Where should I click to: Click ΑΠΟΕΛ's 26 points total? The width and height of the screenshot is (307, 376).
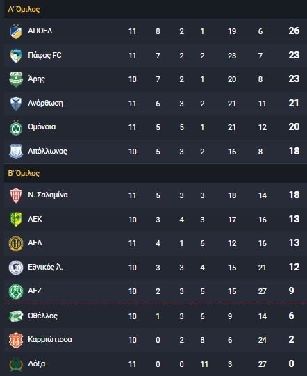(x=294, y=31)
